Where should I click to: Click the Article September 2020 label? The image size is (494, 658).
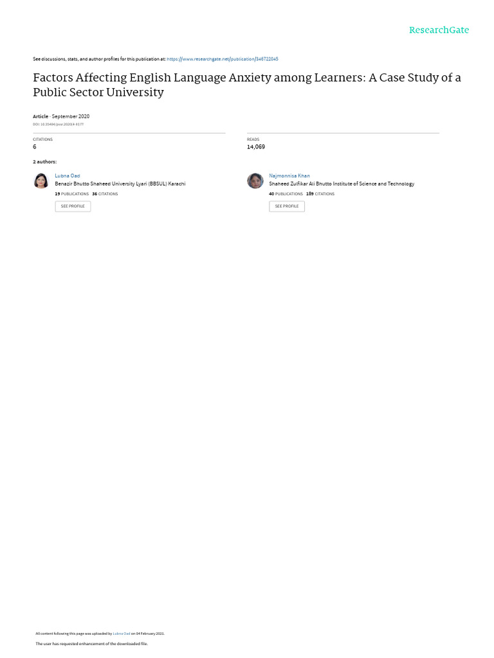tap(61, 116)
